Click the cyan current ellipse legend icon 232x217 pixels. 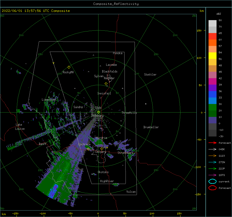click(x=212, y=181)
